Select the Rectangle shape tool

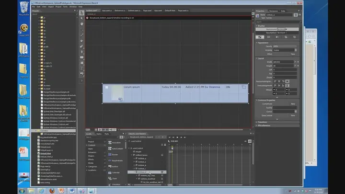coord(81,57)
